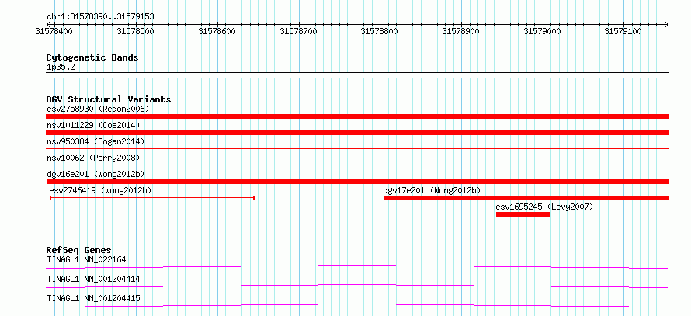Click ruler position 31578800
This screenshot has height=316, width=691.
click(x=380, y=31)
